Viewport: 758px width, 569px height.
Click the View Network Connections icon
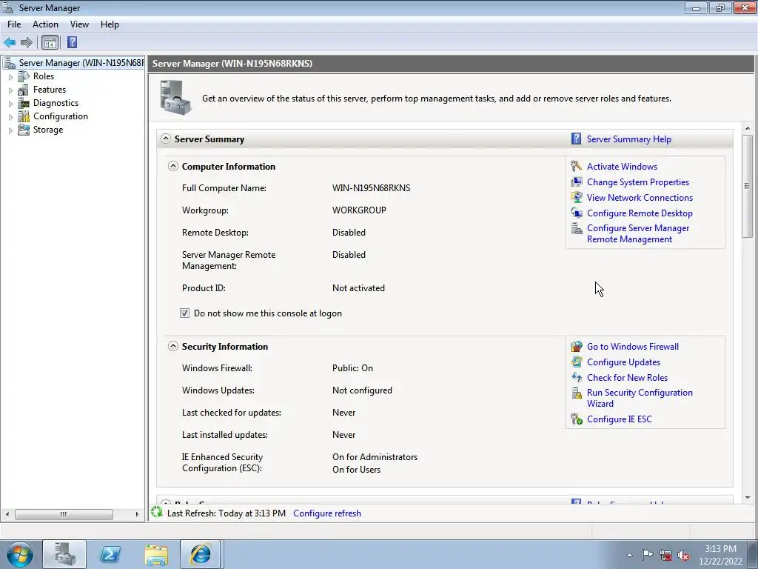[576, 197]
